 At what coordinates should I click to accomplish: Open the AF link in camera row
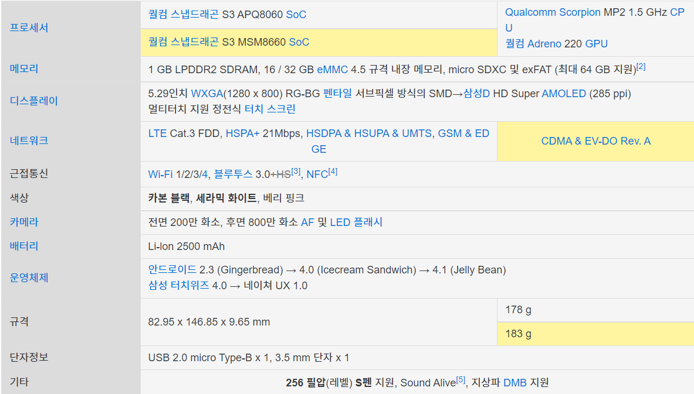(307, 222)
